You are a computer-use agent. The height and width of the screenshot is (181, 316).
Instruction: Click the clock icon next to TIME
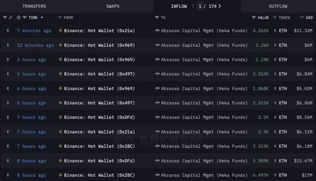pos(18,17)
